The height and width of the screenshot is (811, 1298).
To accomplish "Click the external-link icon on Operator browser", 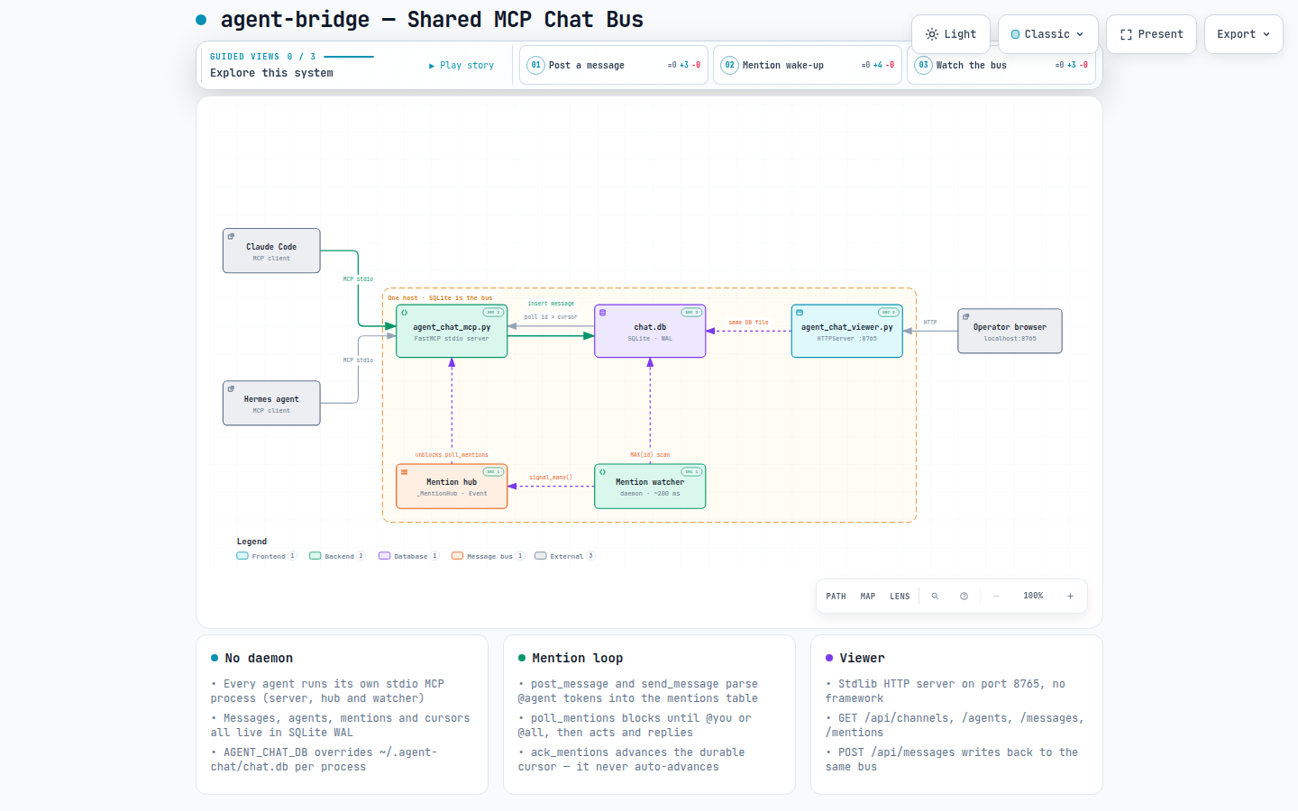I will pyautogui.click(x=965, y=316).
